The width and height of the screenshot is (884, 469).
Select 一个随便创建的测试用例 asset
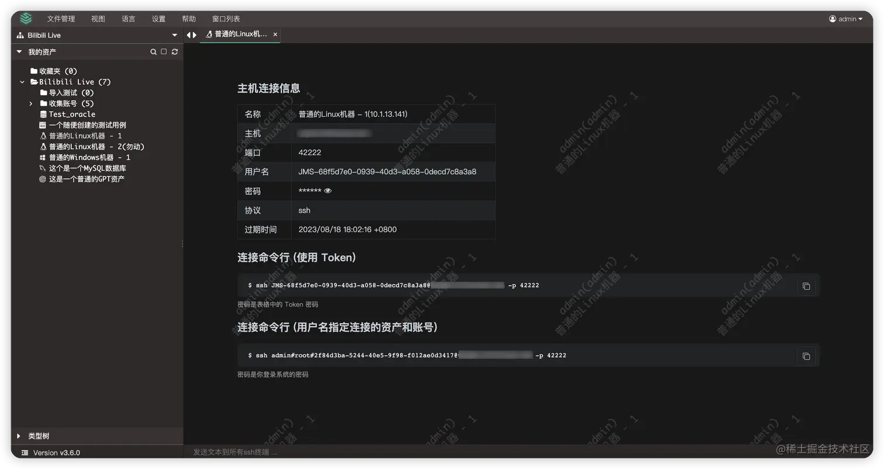87,125
